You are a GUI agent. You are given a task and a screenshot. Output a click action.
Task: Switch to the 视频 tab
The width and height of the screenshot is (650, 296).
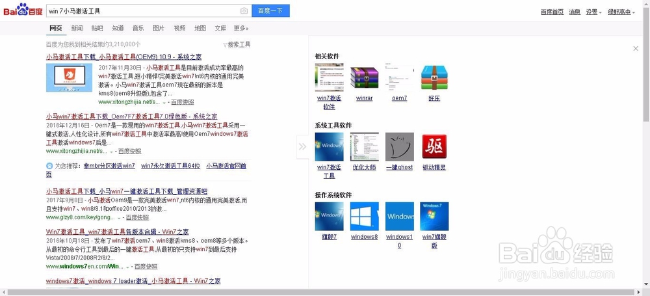(179, 28)
